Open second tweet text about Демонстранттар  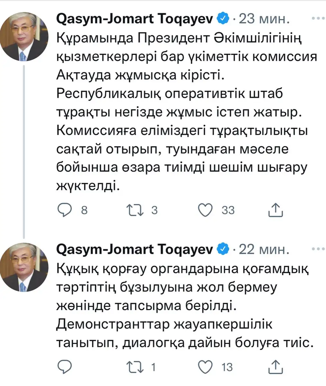point(185,306)
